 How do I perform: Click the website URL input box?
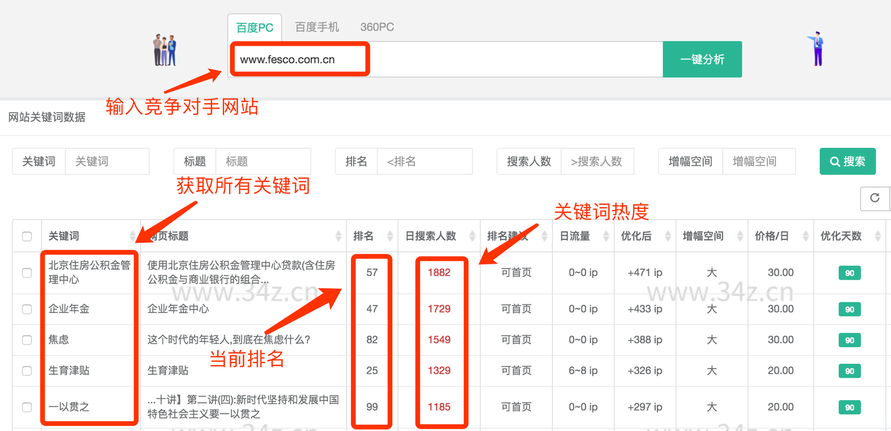point(445,59)
